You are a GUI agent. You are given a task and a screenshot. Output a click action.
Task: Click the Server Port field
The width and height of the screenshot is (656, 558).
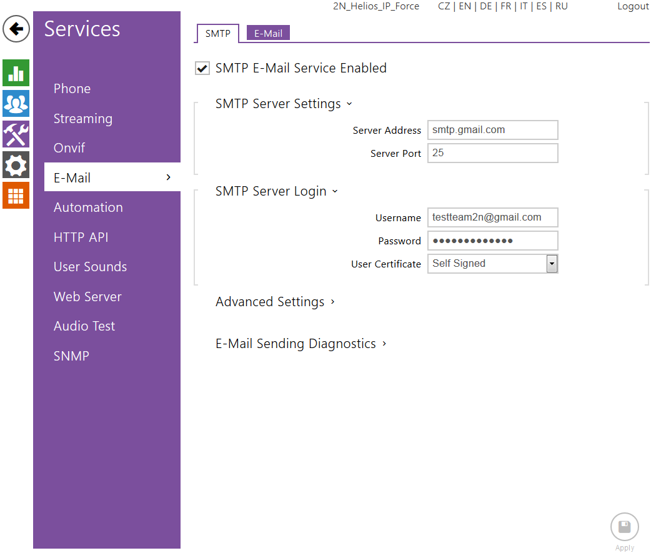492,153
